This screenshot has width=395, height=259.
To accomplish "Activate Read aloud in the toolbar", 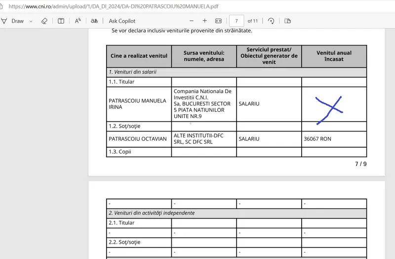I will pyautogui.click(x=78, y=21).
